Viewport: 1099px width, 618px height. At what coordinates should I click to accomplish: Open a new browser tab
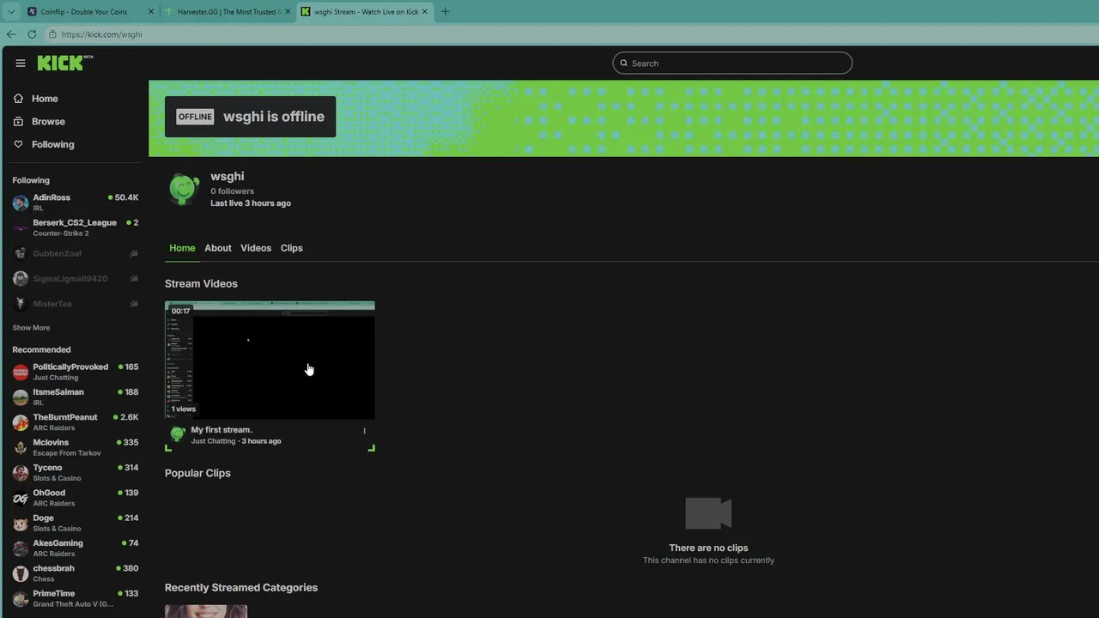tap(445, 12)
